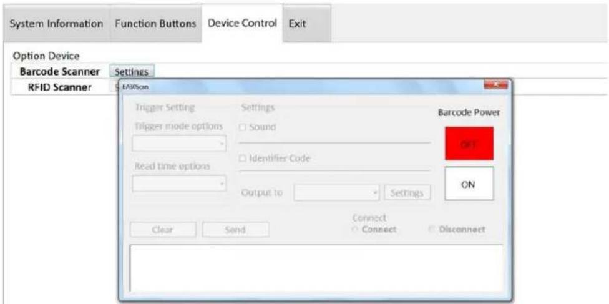Click the Exit tab
The height and width of the screenshot is (304, 609).
(306, 24)
